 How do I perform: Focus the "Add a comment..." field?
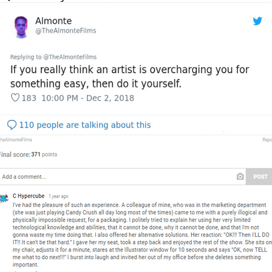click(x=116, y=177)
